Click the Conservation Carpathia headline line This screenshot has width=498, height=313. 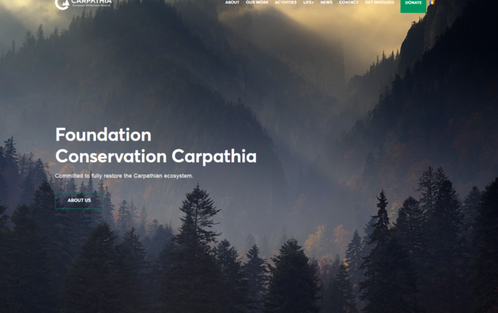pyautogui.click(x=156, y=156)
